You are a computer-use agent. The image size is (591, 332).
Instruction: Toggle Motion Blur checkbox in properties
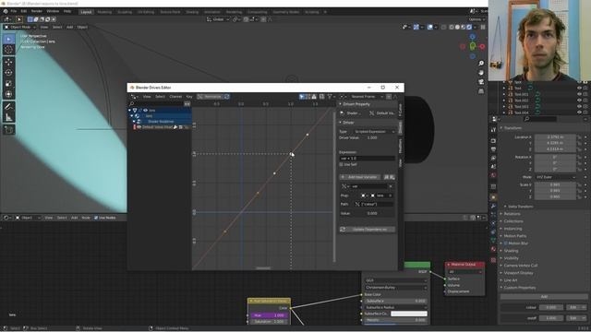tap(506, 243)
